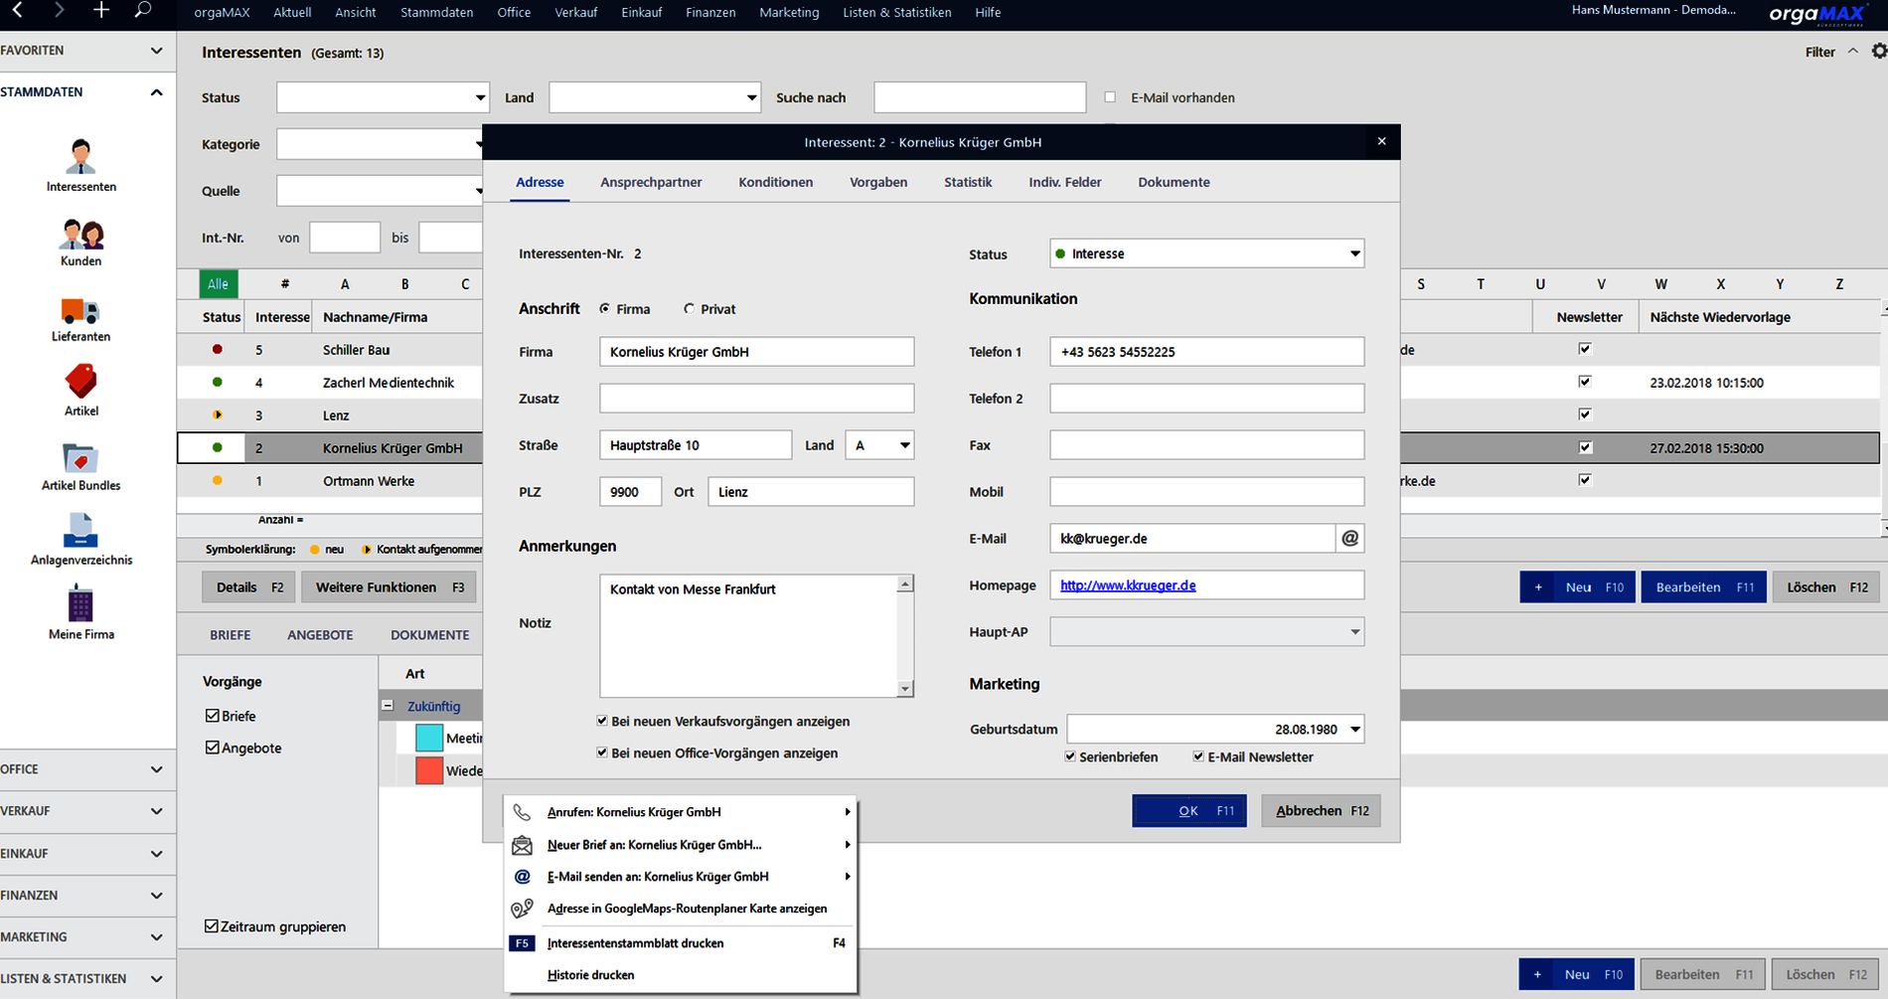Click phone icon for Anrufen entry
The image size is (1888, 999).
(522, 812)
